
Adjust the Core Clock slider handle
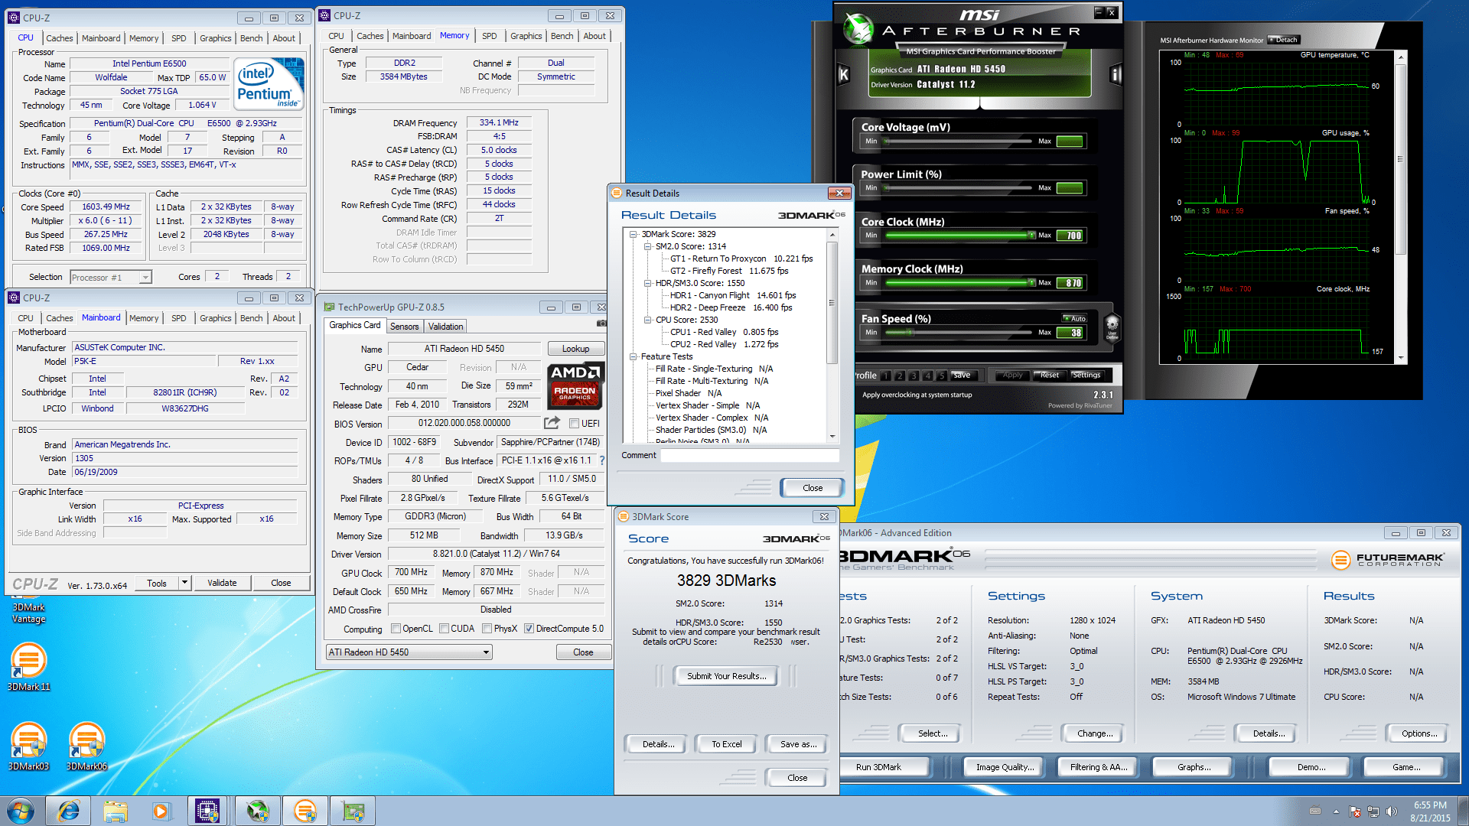pyautogui.click(x=1032, y=235)
